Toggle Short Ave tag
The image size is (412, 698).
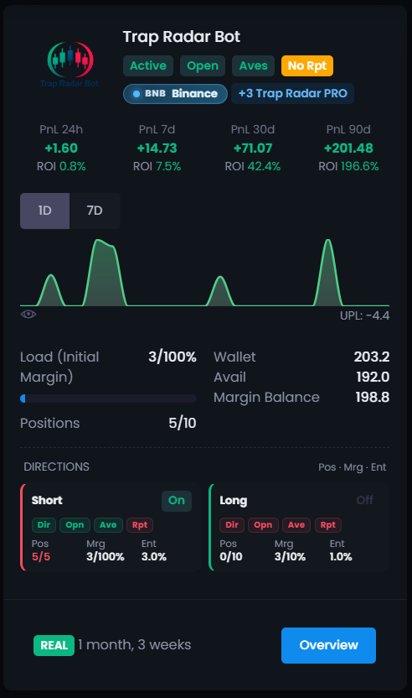click(x=108, y=525)
